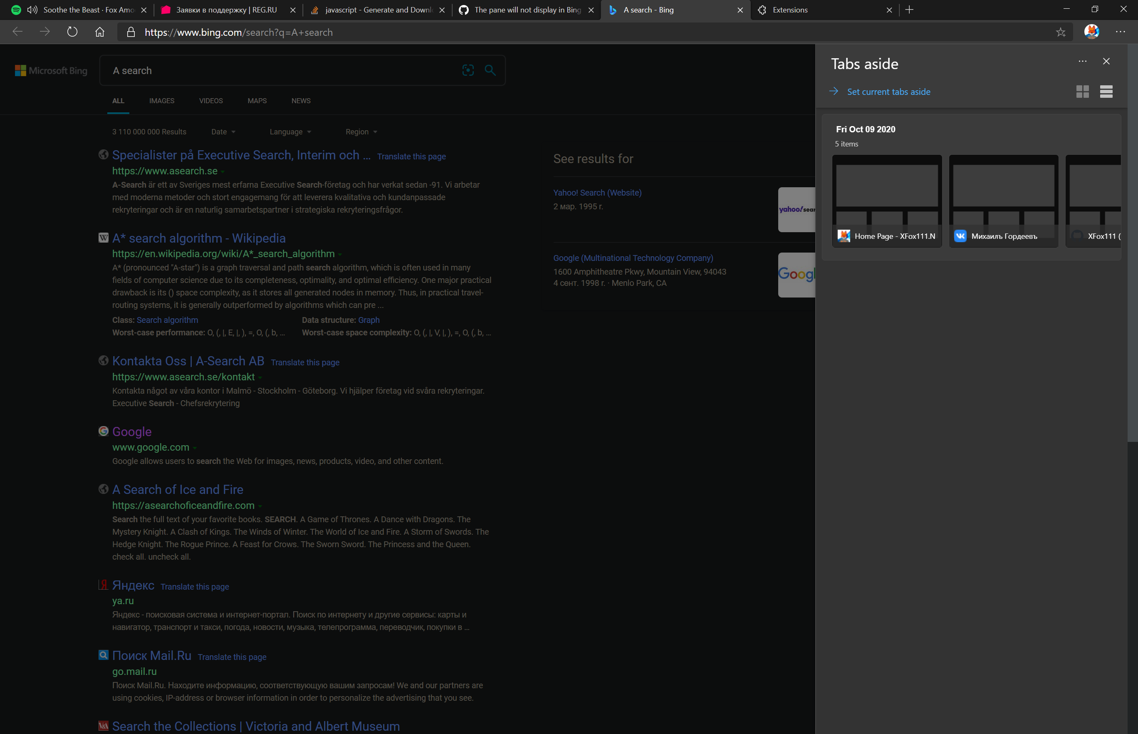Viewport: 1138px width, 734px height.
Task: Switch Tabs aside to list view
Action: click(x=1106, y=92)
